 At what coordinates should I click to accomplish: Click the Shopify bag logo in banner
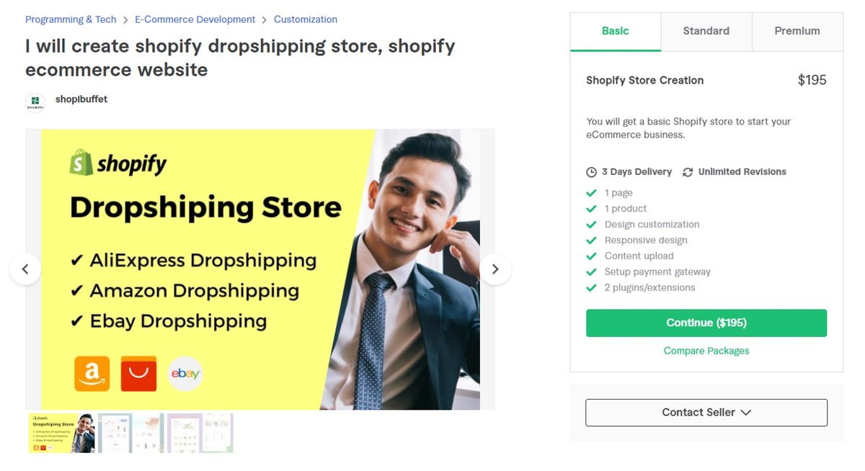coord(81,163)
